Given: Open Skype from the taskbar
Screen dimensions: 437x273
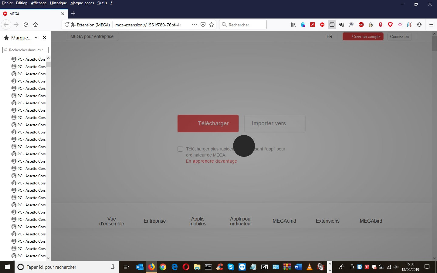Looking at the screenshot, I should (x=231, y=267).
